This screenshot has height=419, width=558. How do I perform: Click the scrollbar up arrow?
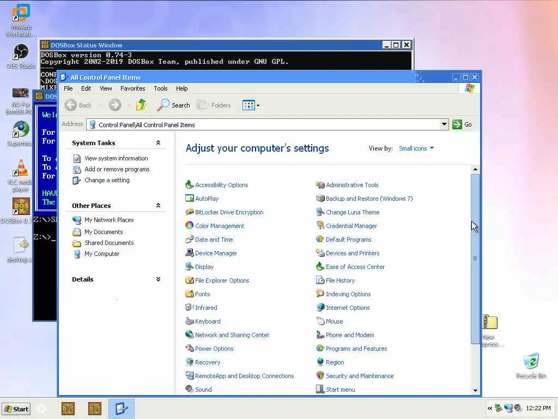(475, 169)
